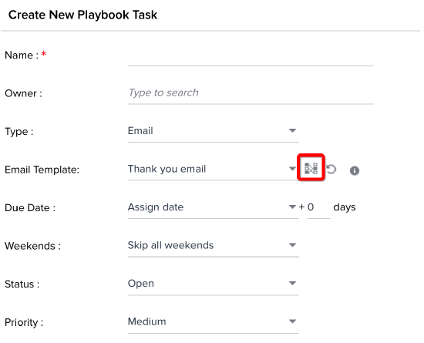Focus the Owner Type to search field
This screenshot has width=424, height=343.
click(x=251, y=93)
